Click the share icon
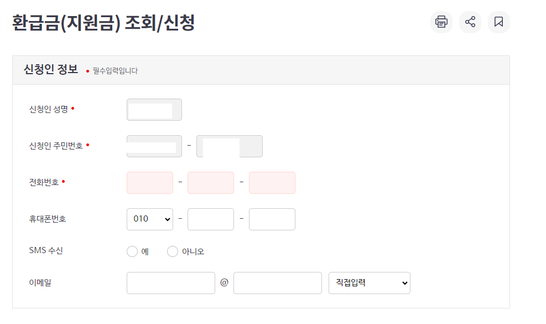 470,22
